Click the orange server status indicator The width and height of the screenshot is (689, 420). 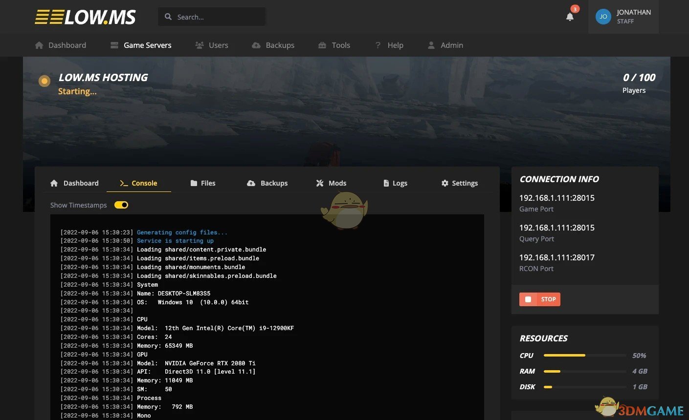[x=44, y=81]
